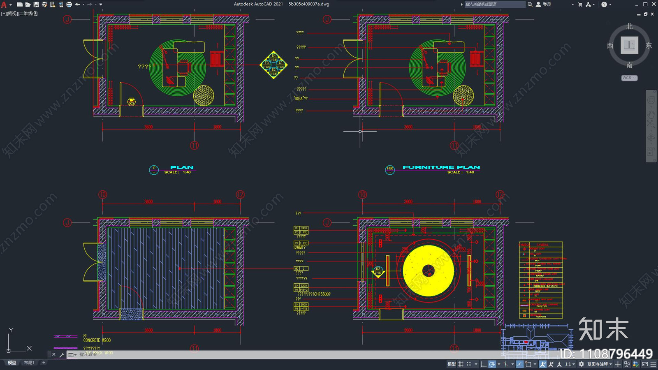Click the Save As icon
The image size is (658, 370).
click(44, 5)
